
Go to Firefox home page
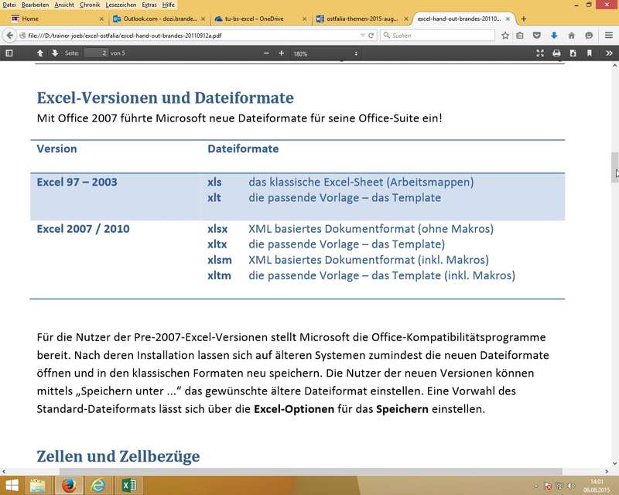[571, 35]
